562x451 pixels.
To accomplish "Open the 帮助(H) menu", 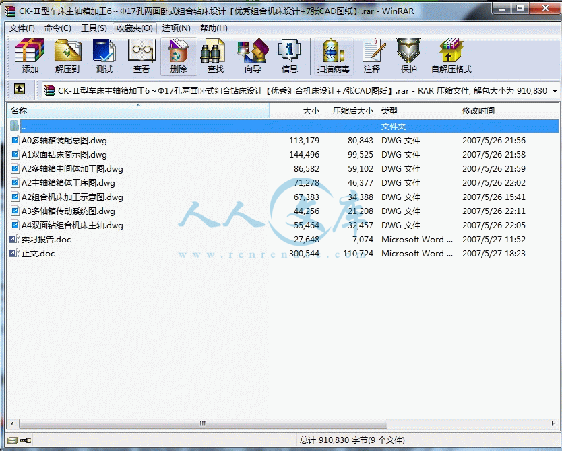I will coord(214,28).
